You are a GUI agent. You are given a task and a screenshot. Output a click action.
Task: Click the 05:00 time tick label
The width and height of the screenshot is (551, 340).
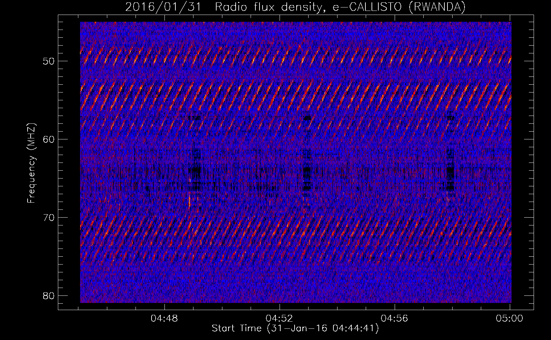[510, 319]
